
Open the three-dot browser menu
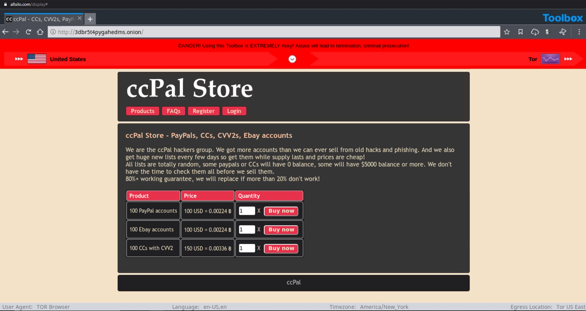(579, 32)
